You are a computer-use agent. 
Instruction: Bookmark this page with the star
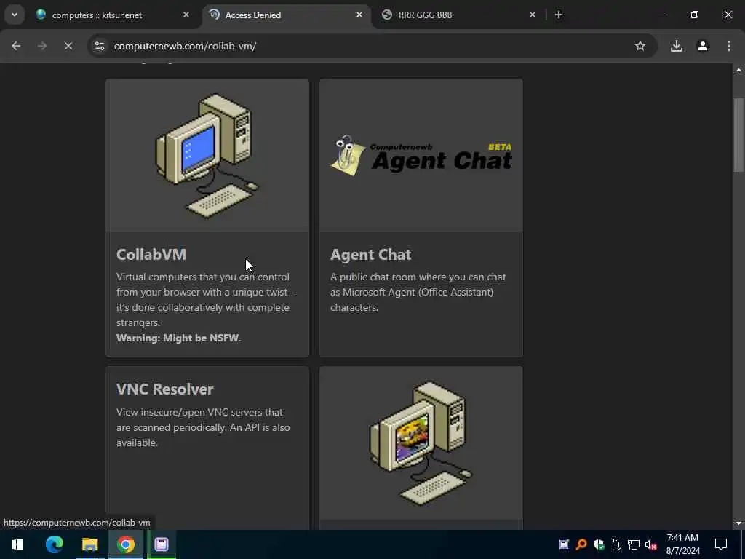(x=640, y=46)
